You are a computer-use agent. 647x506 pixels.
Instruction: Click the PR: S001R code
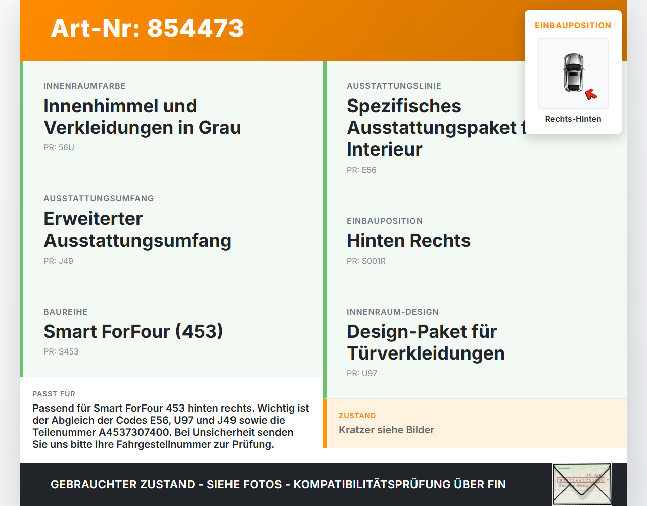point(366,261)
